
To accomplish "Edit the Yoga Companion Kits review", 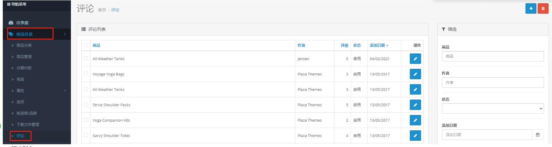I will pos(415,120).
